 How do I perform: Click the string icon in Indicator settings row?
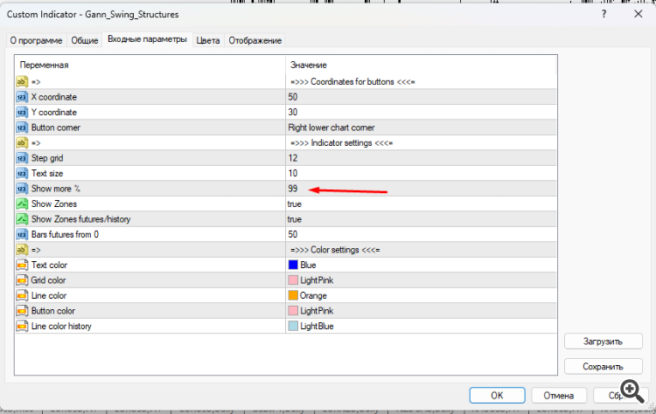click(x=22, y=143)
